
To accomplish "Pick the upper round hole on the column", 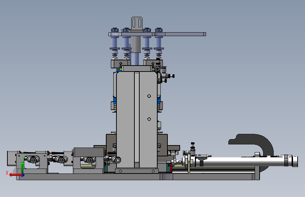I will coord(149,96).
